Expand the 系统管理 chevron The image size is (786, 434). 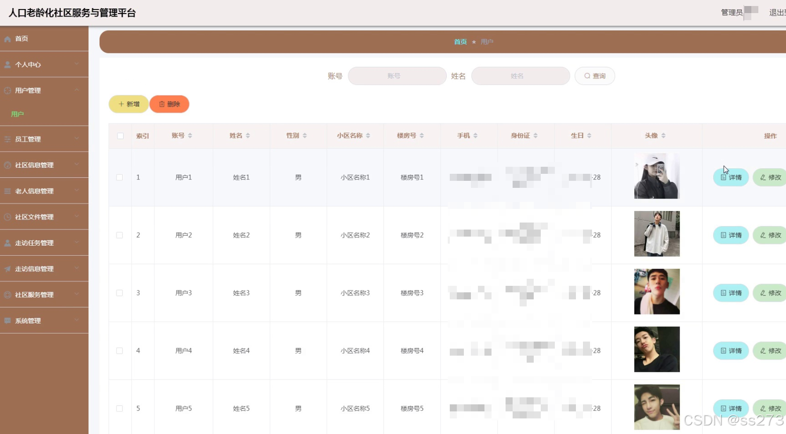click(x=77, y=320)
